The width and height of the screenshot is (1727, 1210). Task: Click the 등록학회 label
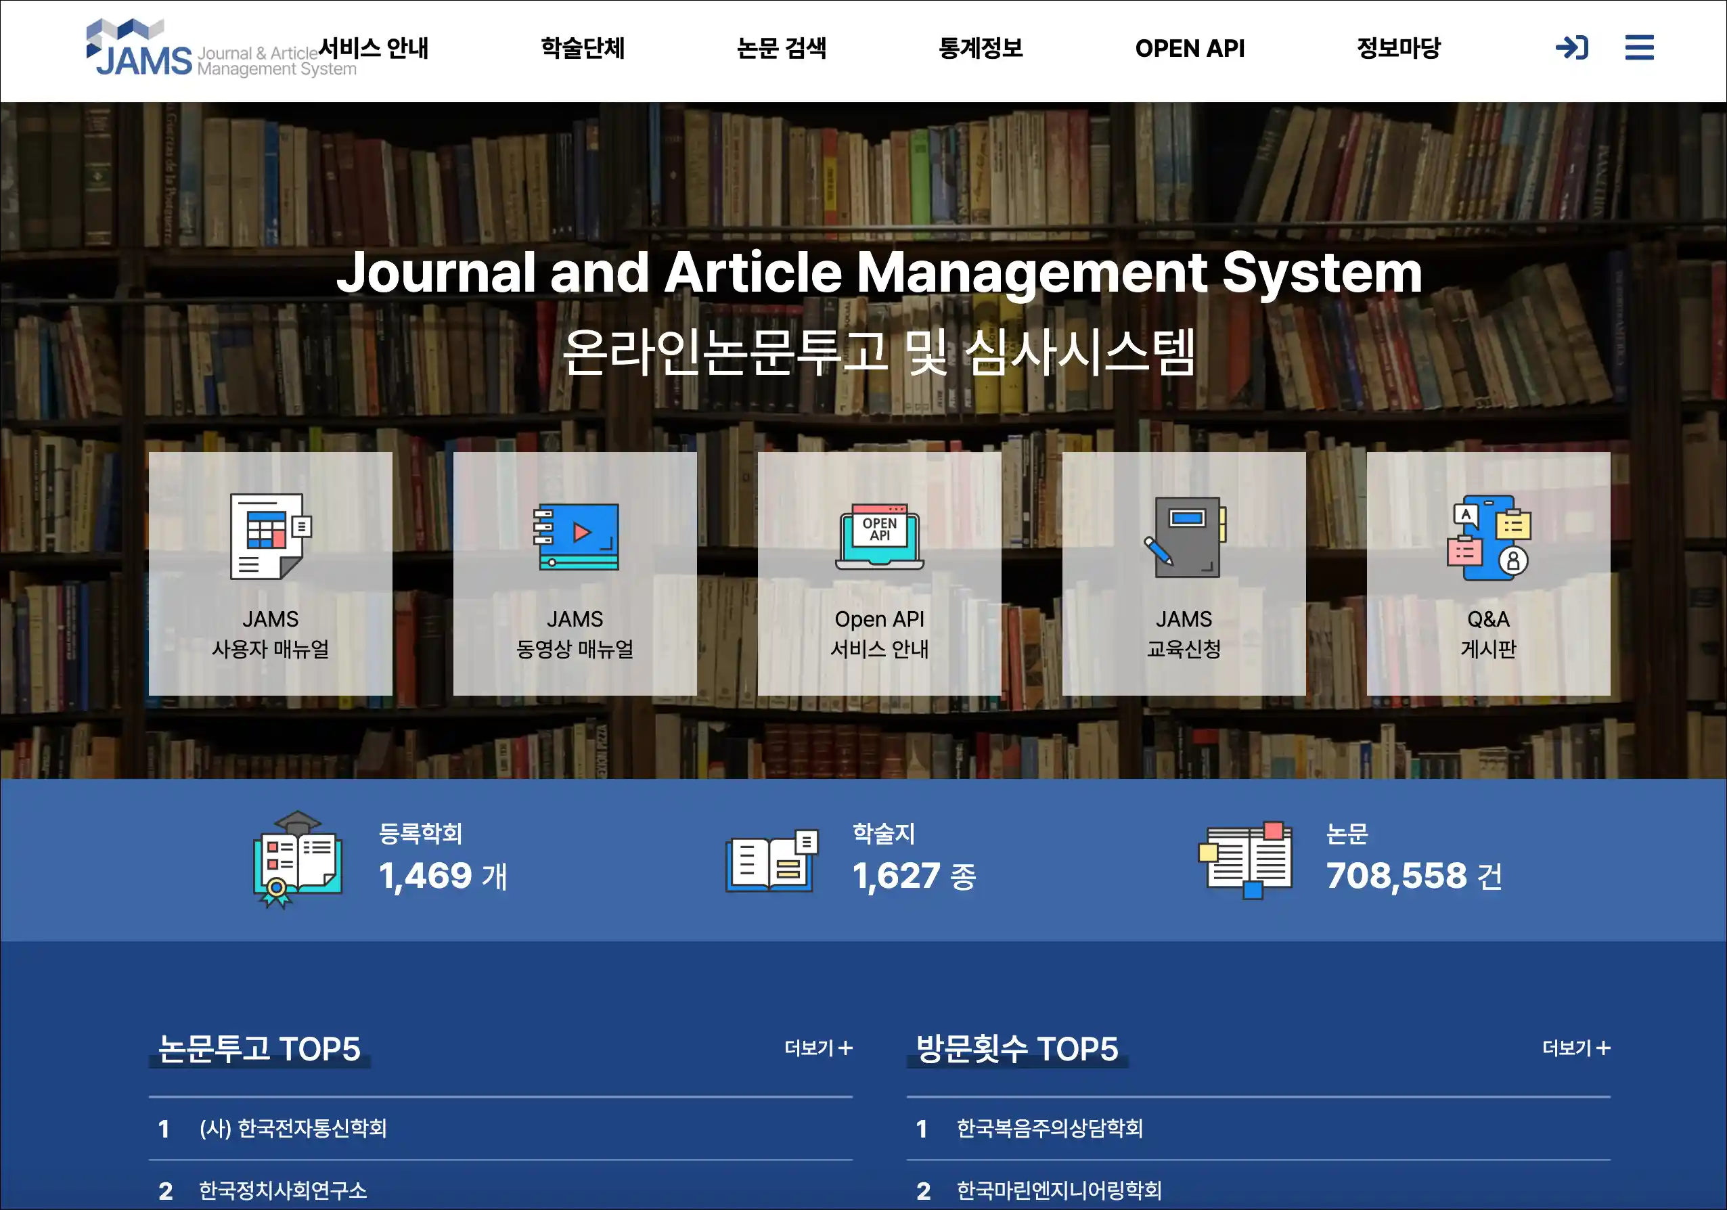tap(420, 833)
